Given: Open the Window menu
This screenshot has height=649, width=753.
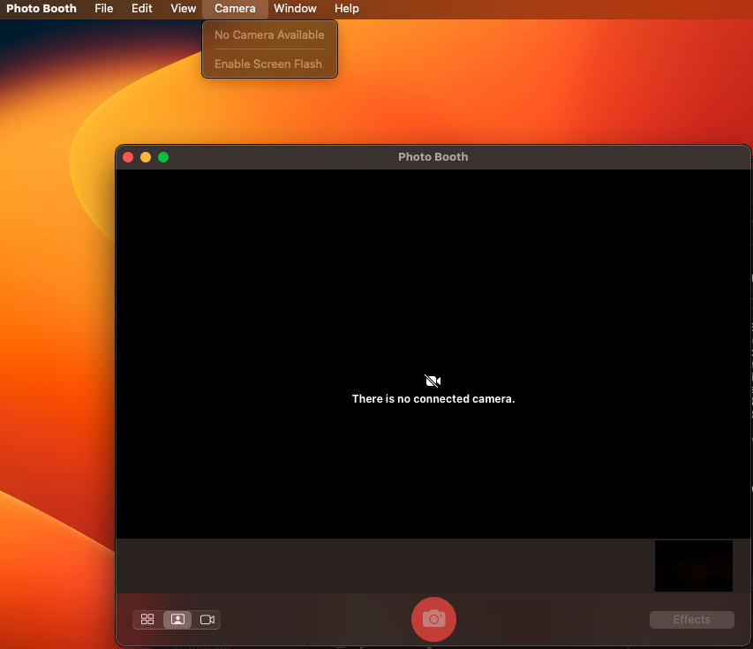Looking at the screenshot, I should click(295, 9).
